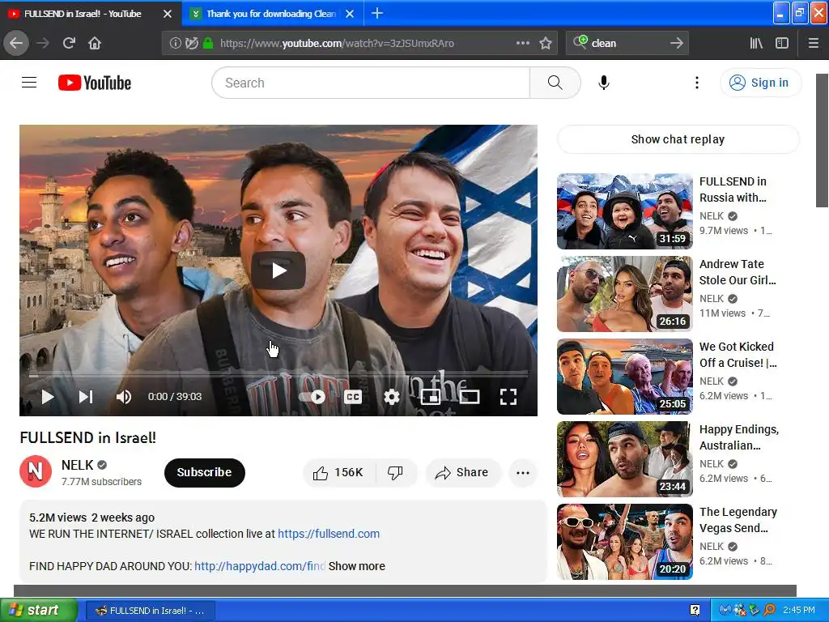Viewport: 829px width, 622px height.
Task: Open video player settings gear
Action: point(391,397)
